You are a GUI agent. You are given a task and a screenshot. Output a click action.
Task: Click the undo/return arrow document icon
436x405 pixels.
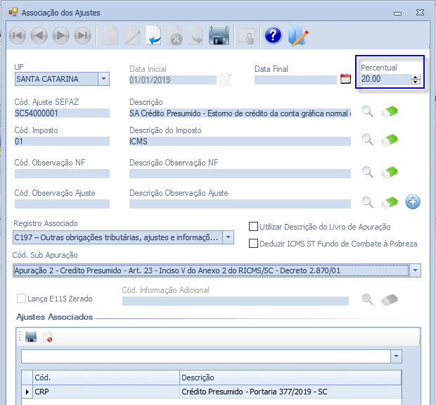coord(153,36)
